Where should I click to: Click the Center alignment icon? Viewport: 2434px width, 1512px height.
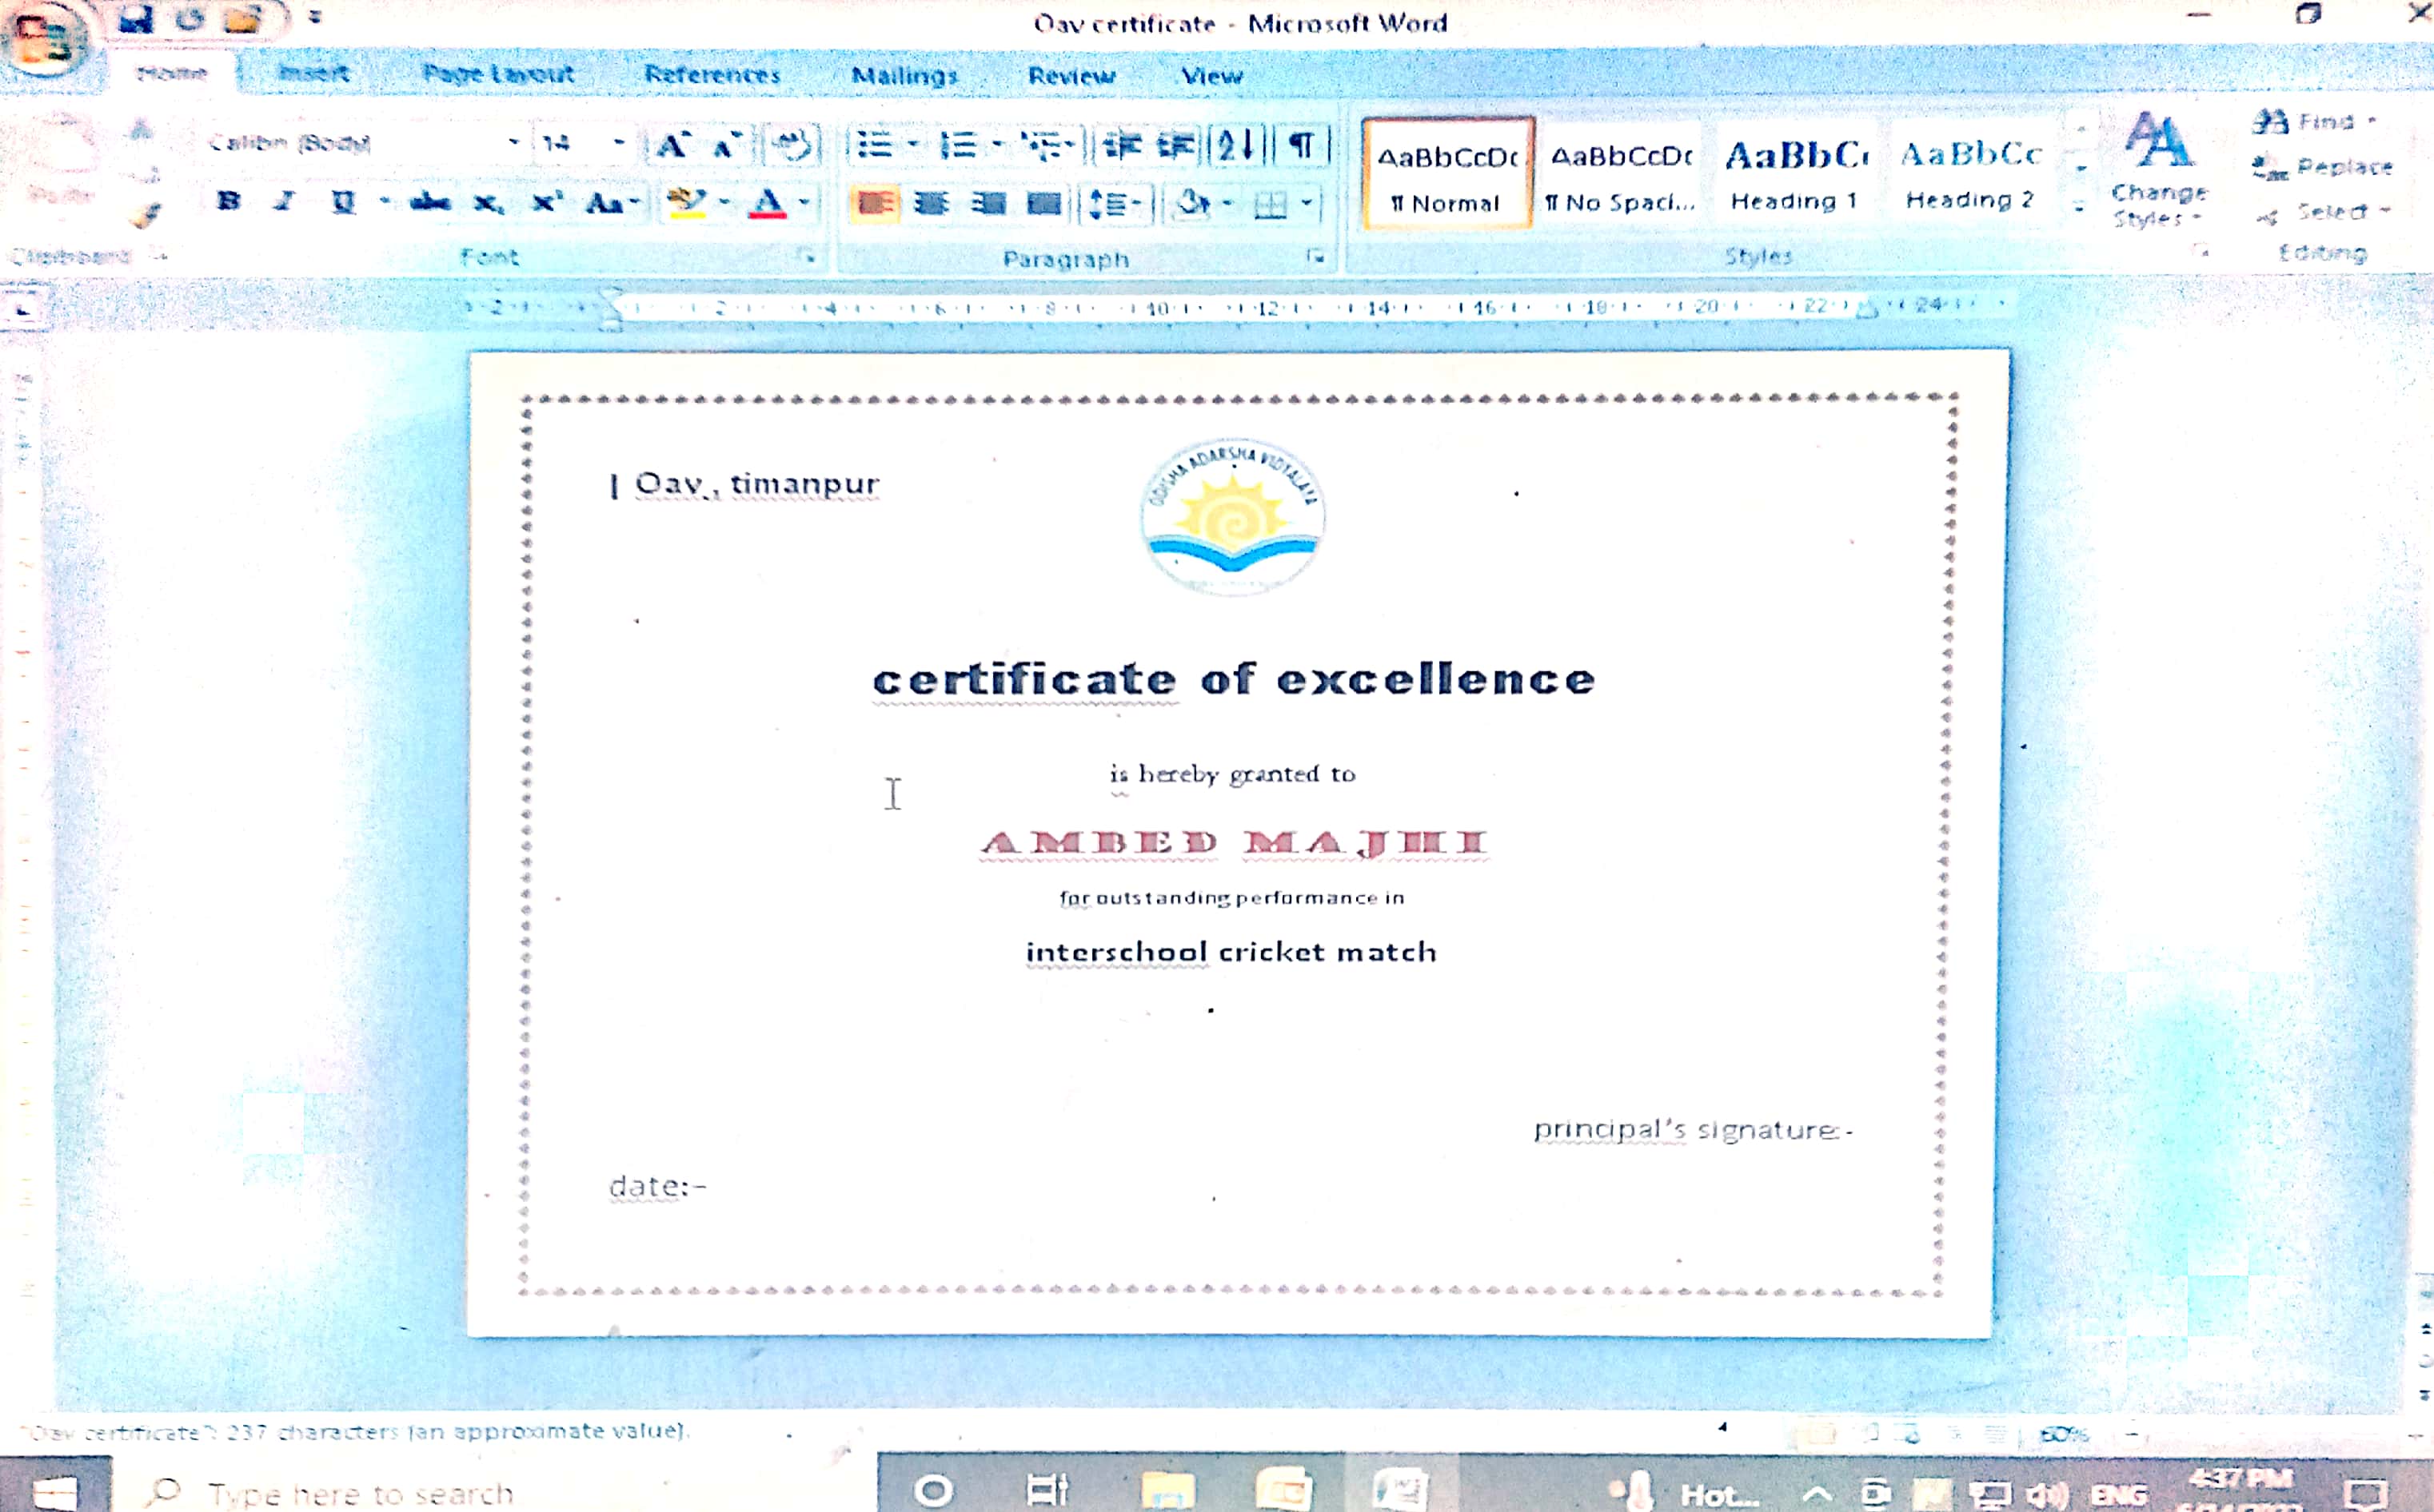point(931,204)
